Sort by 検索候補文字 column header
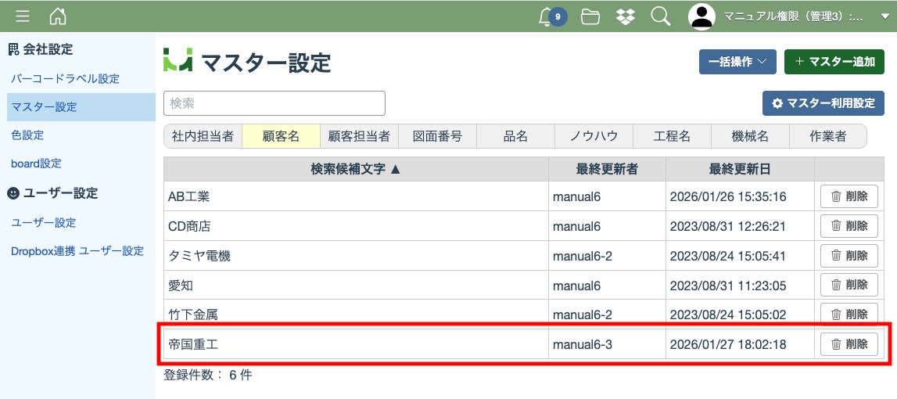This screenshot has height=399, width=897. [356, 169]
